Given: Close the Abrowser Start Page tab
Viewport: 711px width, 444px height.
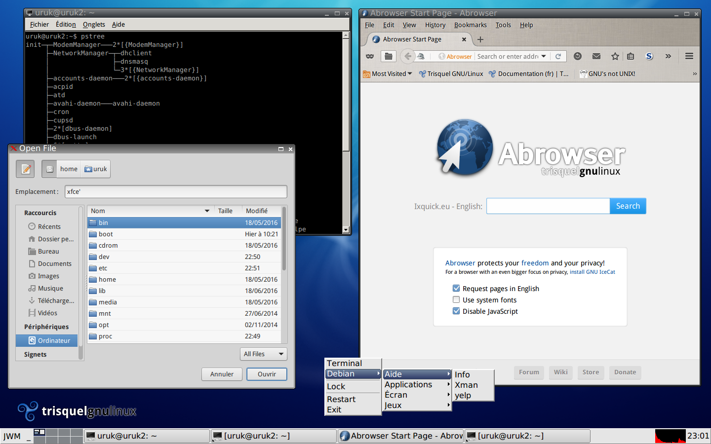Looking at the screenshot, I should 464,39.
